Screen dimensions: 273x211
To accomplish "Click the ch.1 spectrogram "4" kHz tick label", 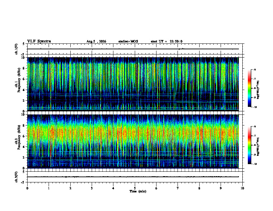I will click(24, 90).
